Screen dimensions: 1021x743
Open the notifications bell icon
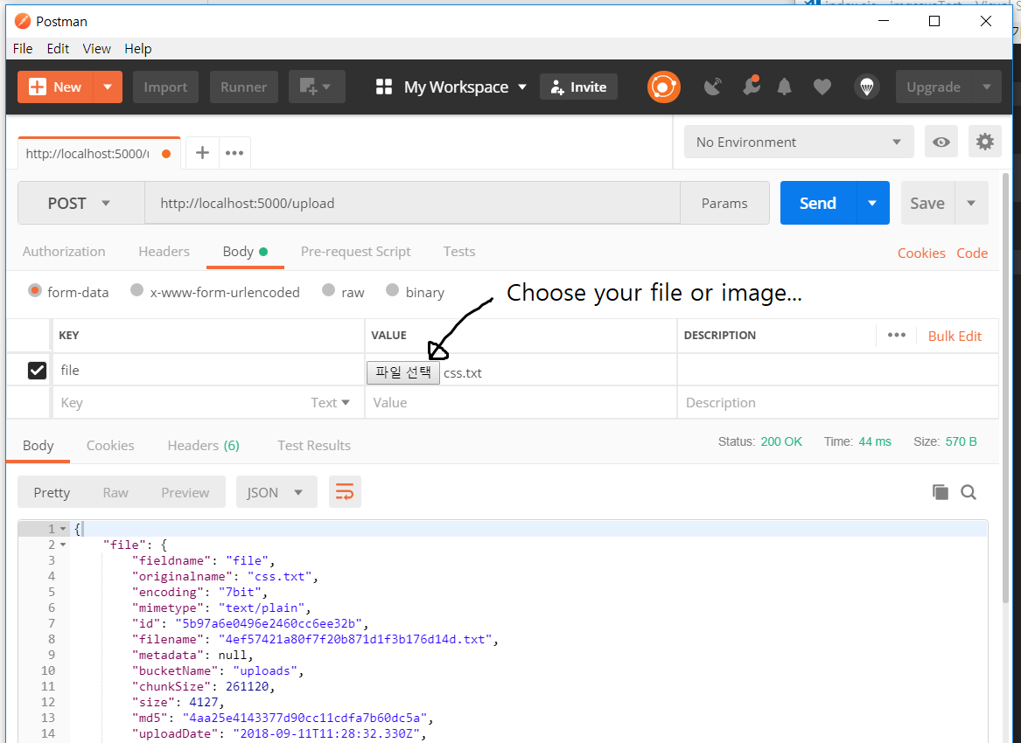785,87
